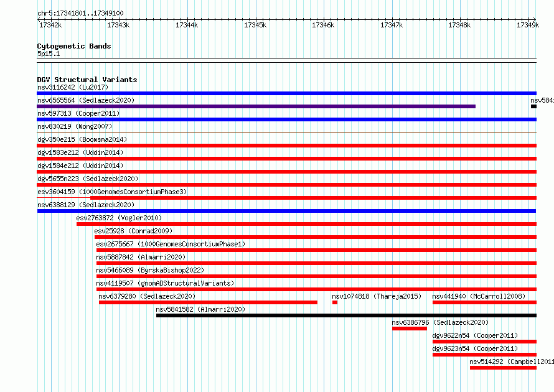Select nsv6379280 (Sedlazeck2020) label
The image size is (554, 392).
[x=147, y=296]
